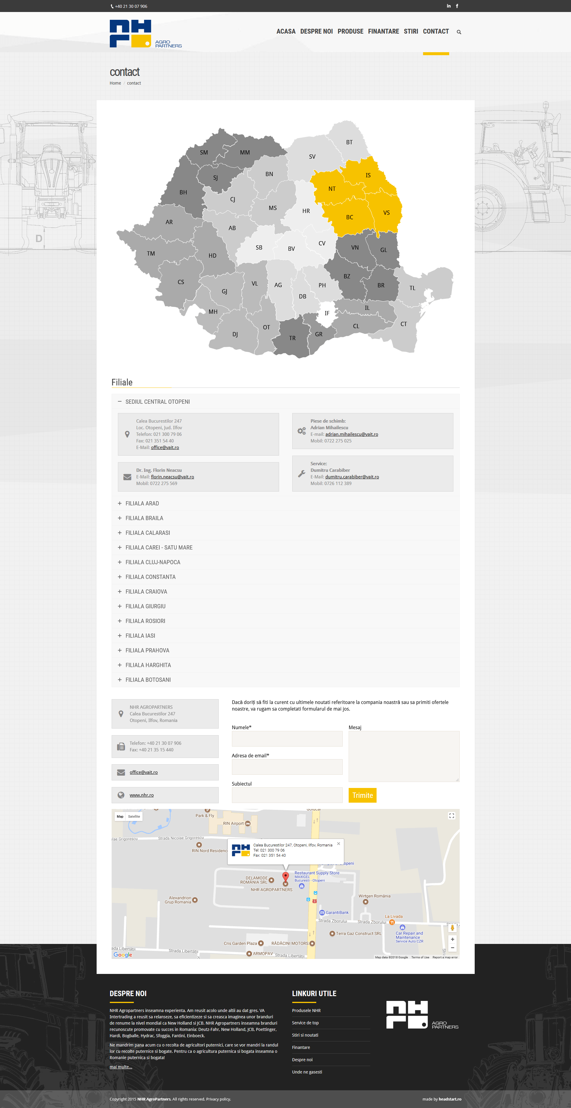571x1108 pixels.
Task: Expand FILIALA BRAILA section
Action: [285, 518]
